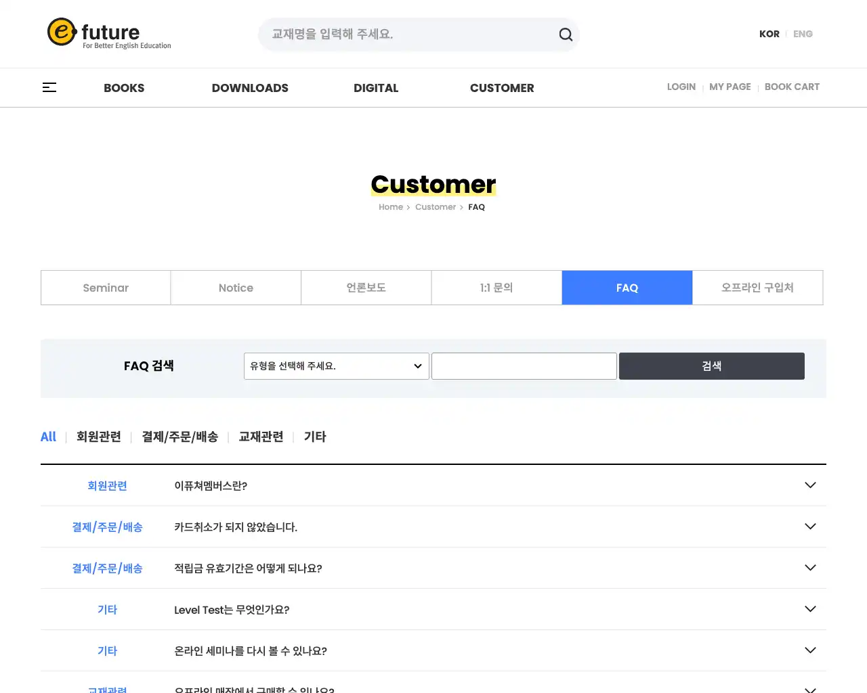Expand the 카드취소가 되지 않았습니다 chevron
This screenshot has width=867, height=693.
810,527
